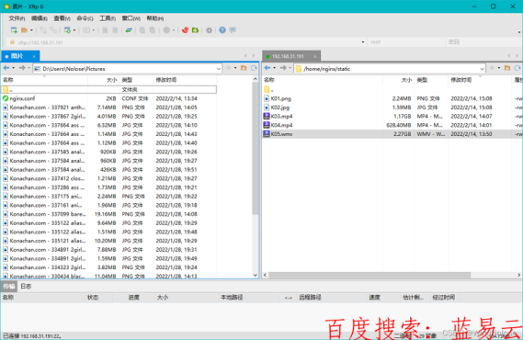Expand the local path D:\Users\Nolose\Pictures dropdown
523x340 pixels.
click(x=219, y=69)
